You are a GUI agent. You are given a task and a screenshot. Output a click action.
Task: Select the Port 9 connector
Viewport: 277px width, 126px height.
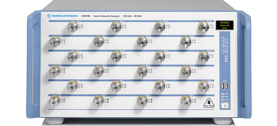click(x=55, y=71)
